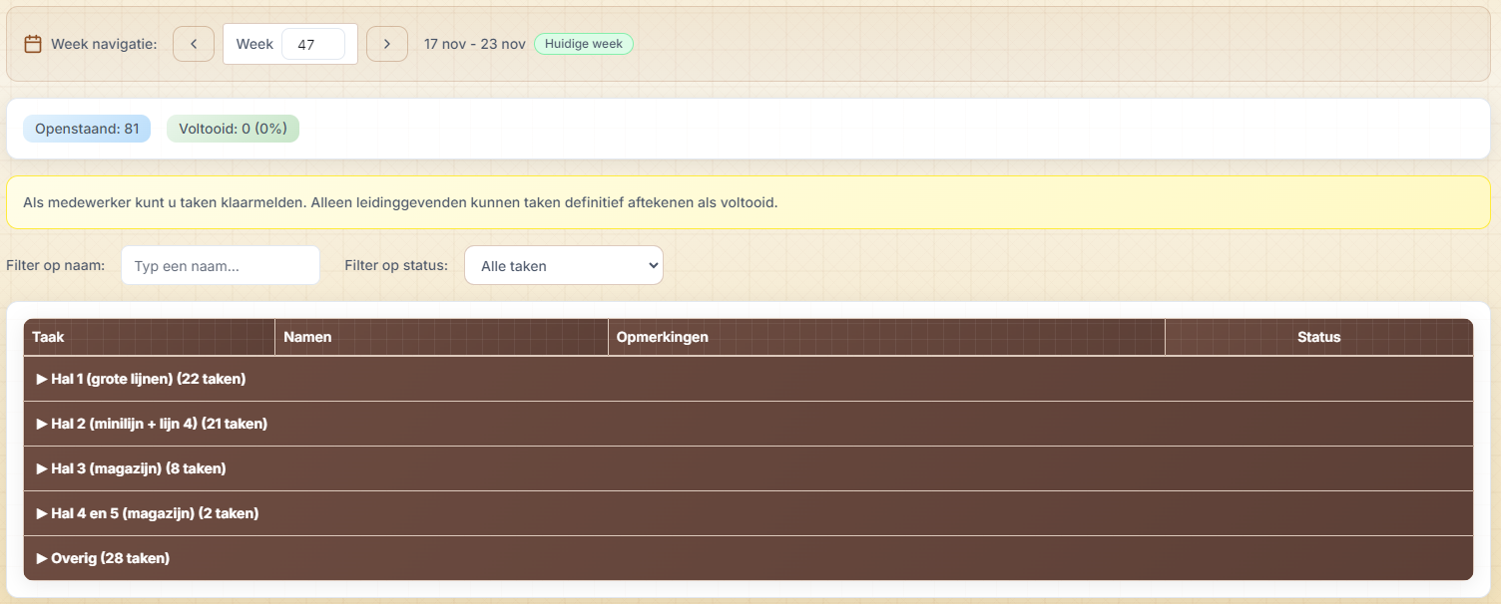Screen dimensions: 1501x604
Task: Expand Hal 2 (minilijn + lijn 4) group
Action: tap(152, 424)
